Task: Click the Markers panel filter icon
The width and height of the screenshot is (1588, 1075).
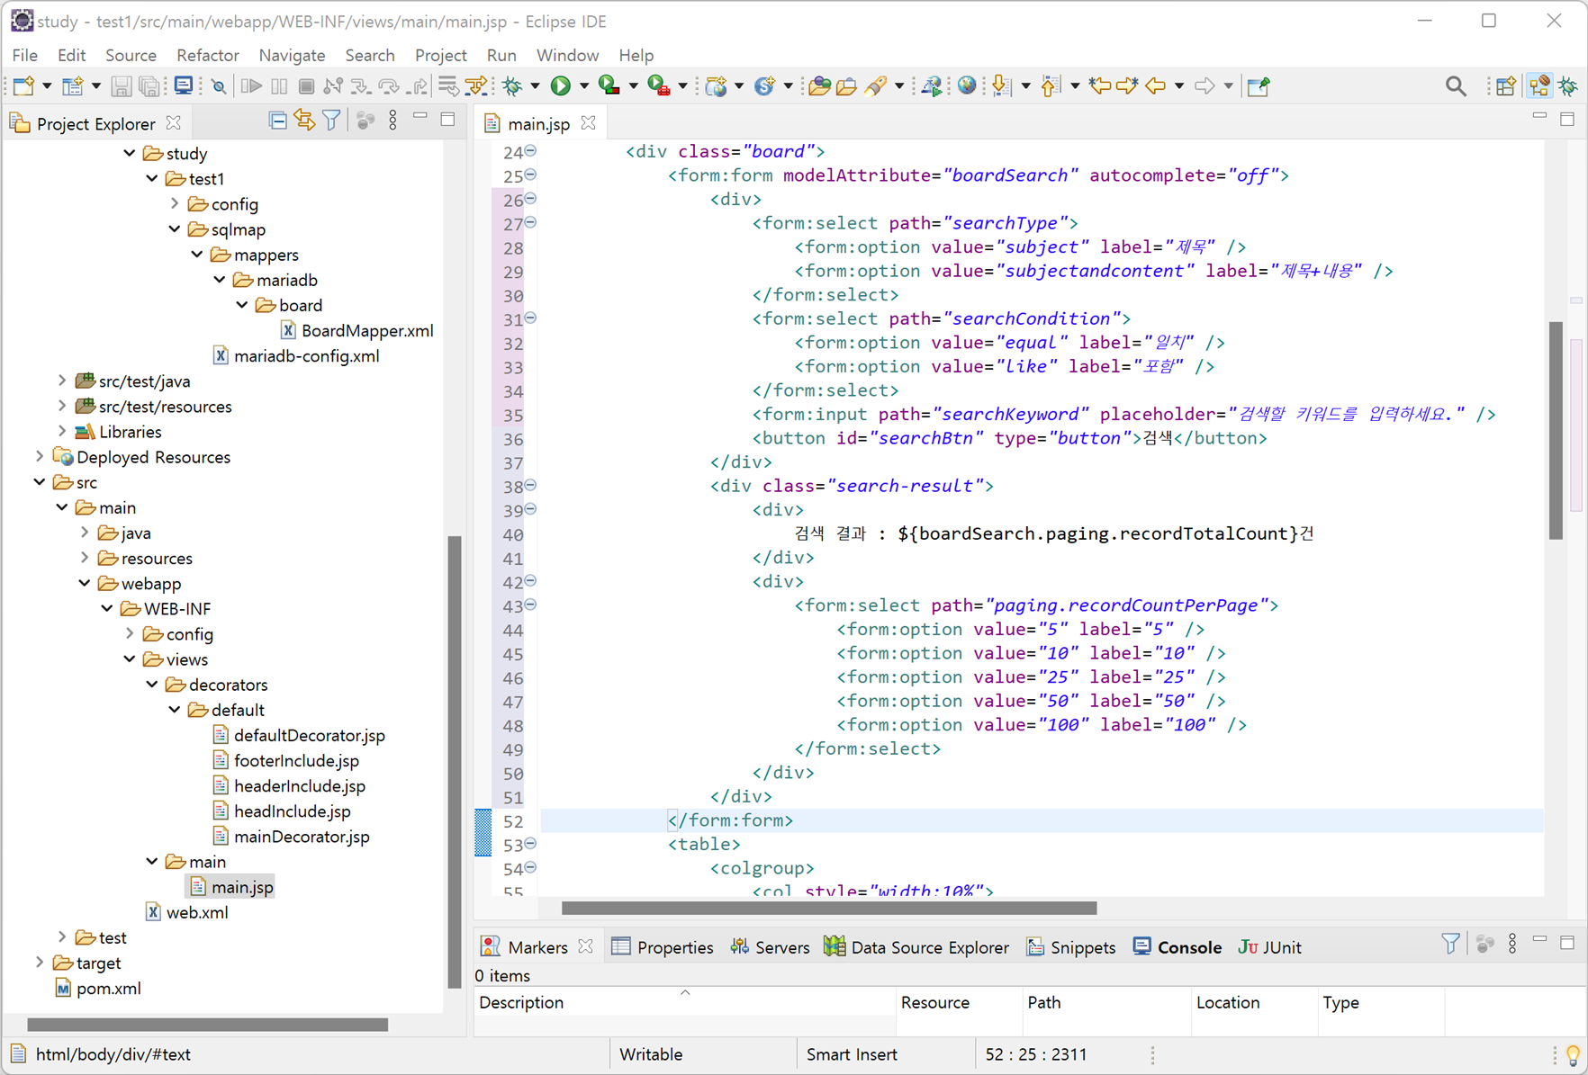Action: (x=1450, y=944)
